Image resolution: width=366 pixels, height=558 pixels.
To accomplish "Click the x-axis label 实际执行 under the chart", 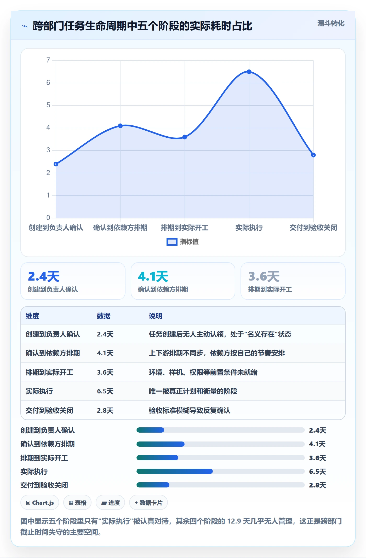I will [x=249, y=228].
